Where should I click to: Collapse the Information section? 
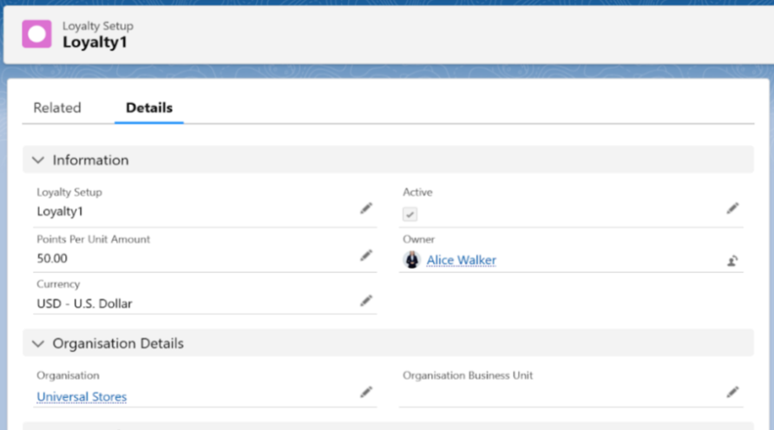(x=38, y=160)
